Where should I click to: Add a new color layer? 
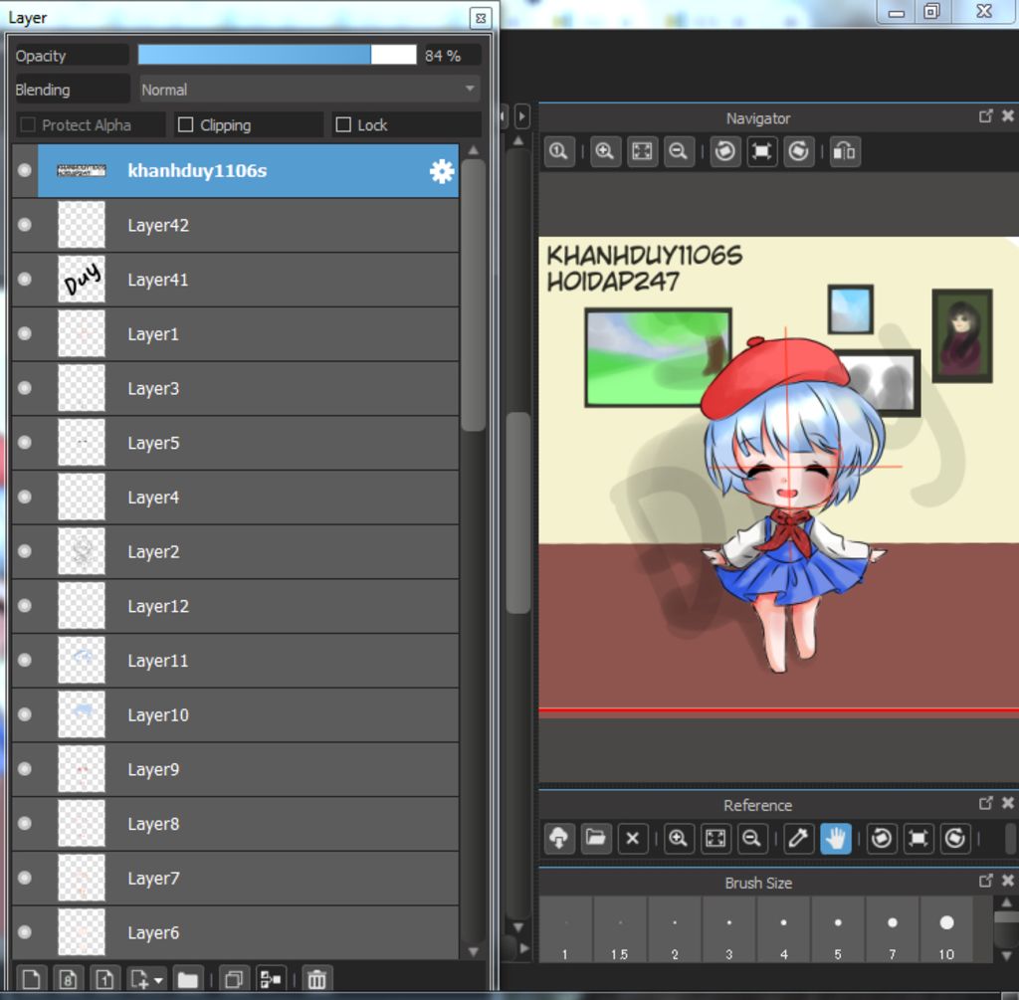click(x=31, y=978)
